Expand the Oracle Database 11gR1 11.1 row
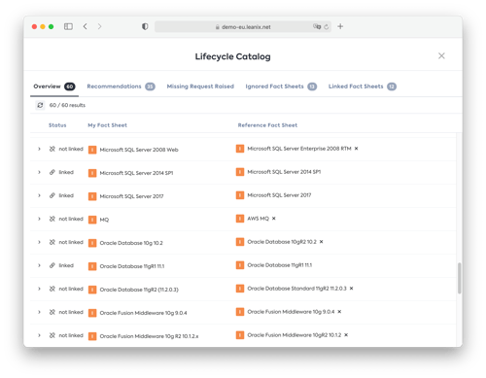 coord(39,265)
